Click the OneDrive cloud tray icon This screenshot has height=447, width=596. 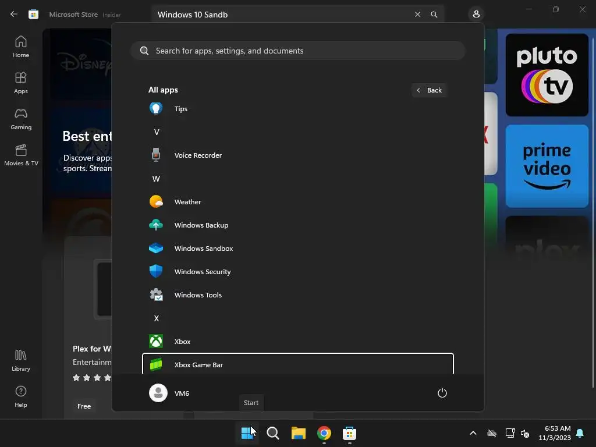[x=492, y=433]
